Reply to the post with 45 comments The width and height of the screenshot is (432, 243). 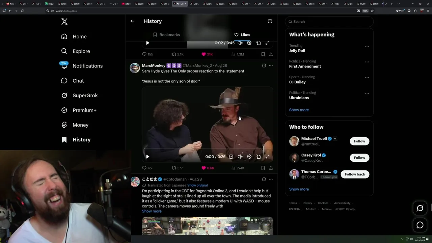[147, 168]
